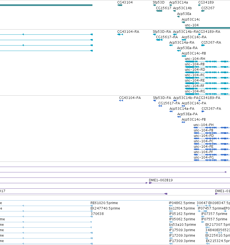Screen dimensions: 230x245
Task: Select the unc-104-PC protein label
Action: click(x=204, y=141)
